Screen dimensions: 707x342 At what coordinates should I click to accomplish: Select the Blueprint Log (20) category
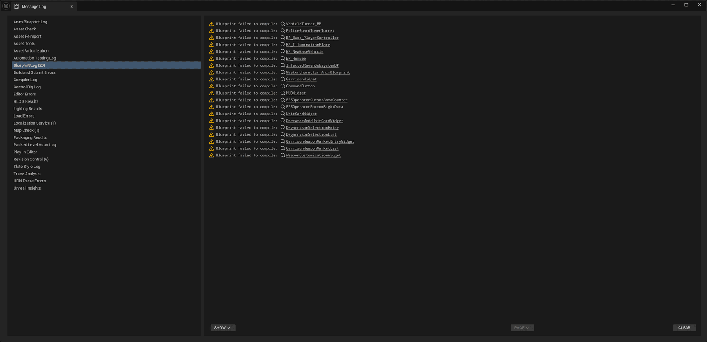click(x=106, y=65)
